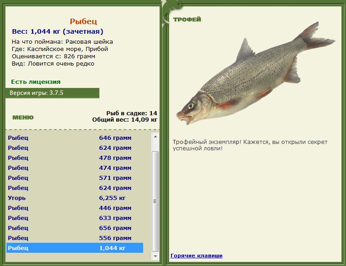Click the fish list scrollbar thumb
This screenshot has width=346, height=266.
pos(155,201)
